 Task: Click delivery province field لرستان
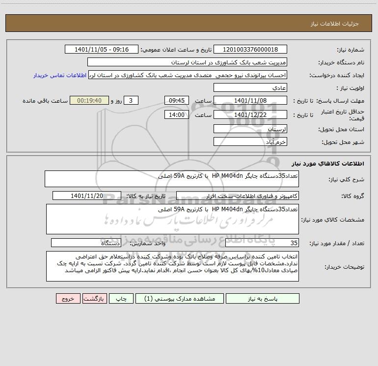pyautogui.click(x=250, y=129)
